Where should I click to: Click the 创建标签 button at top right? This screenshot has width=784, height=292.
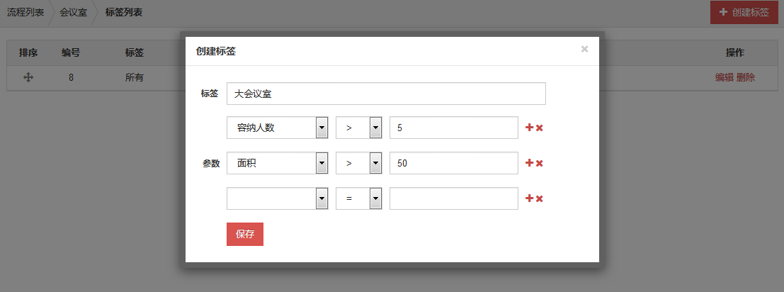pos(744,13)
